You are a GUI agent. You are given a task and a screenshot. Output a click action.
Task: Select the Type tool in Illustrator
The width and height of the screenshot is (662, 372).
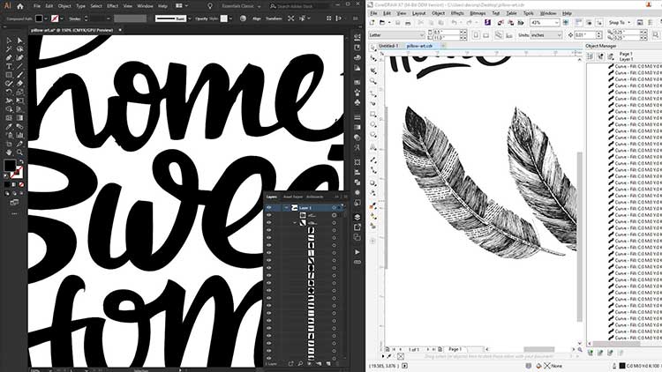coord(9,66)
